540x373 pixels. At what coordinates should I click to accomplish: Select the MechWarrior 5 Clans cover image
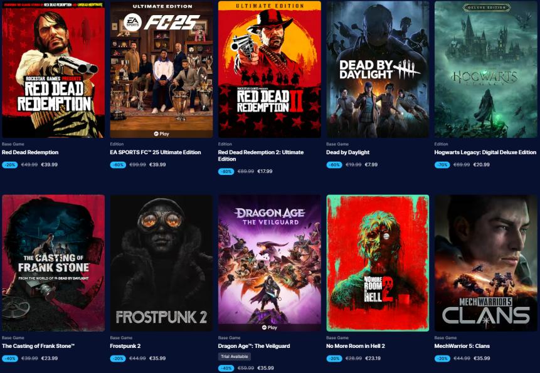pos(486,263)
